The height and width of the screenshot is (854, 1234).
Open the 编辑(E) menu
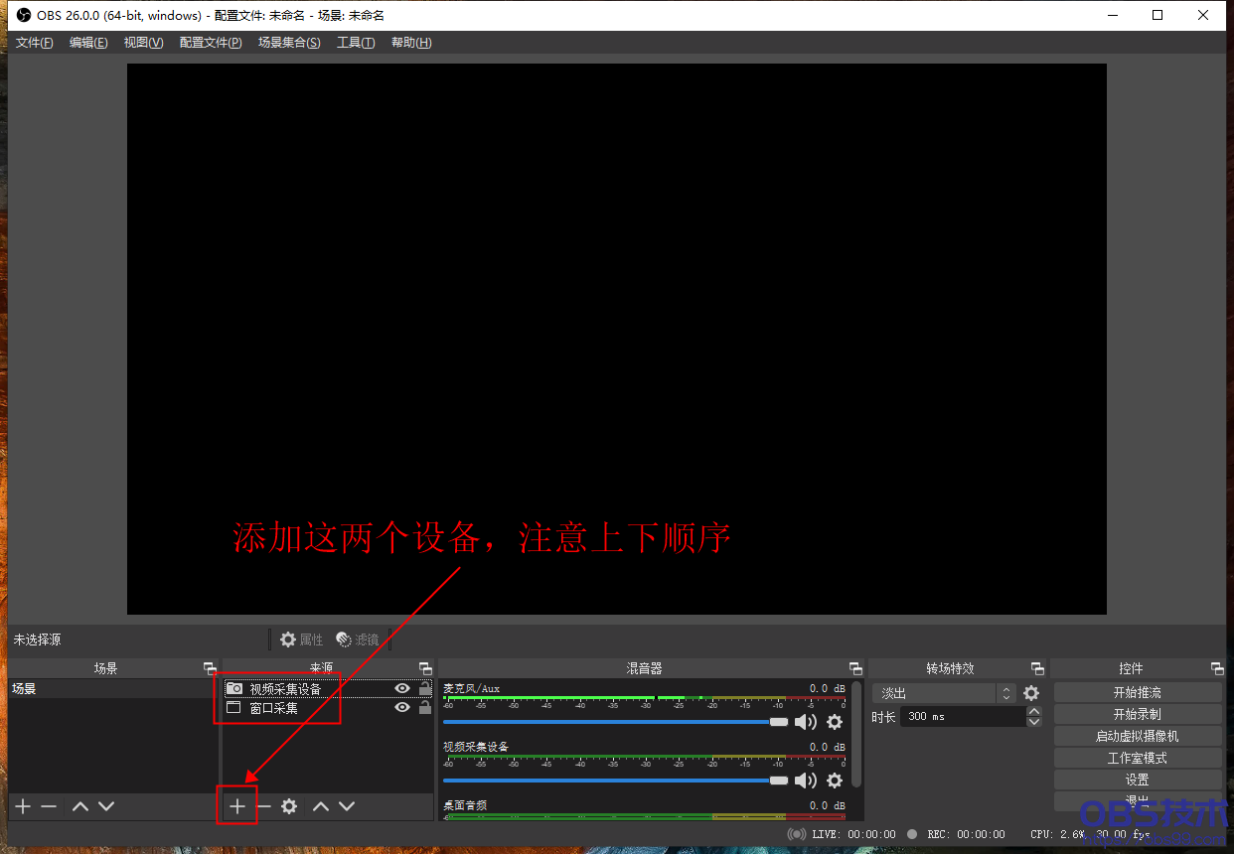(88, 43)
